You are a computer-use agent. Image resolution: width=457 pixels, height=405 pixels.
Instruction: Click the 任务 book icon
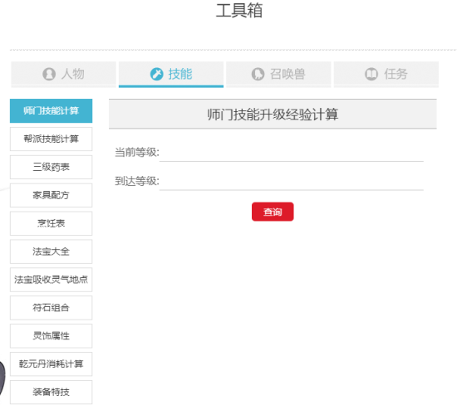click(371, 74)
